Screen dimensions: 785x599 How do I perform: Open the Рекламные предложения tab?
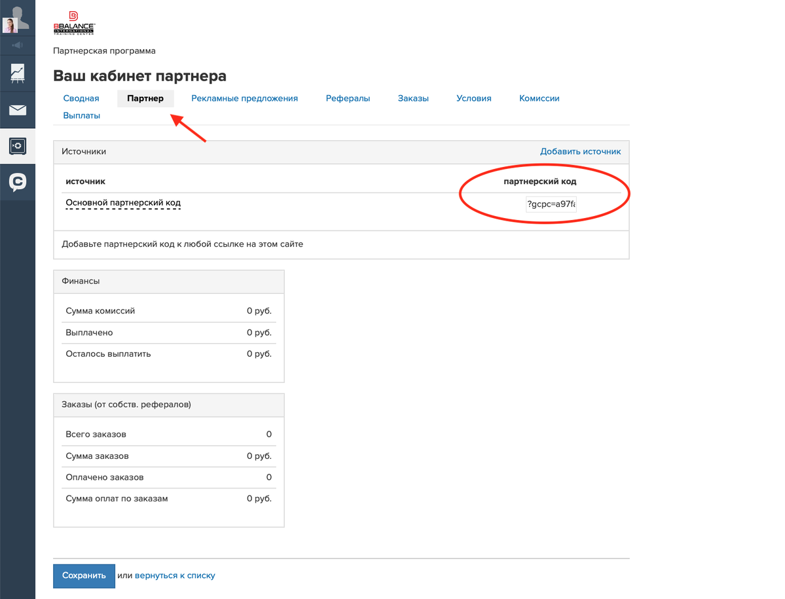[244, 98]
